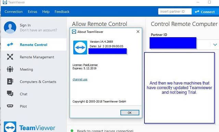219x132 pixels.
Task: Click the Expires: 5.12.2019 text
Action: click(85, 68)
